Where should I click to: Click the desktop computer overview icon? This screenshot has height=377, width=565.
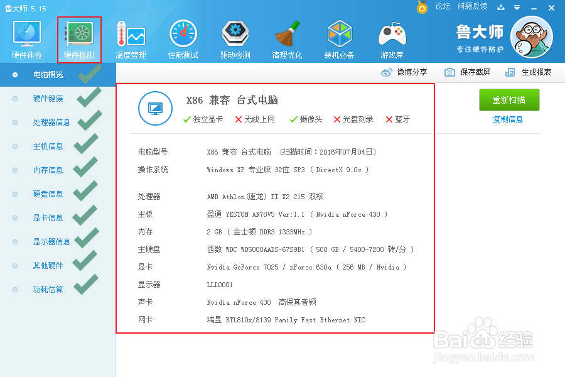[x=155, y=108]
